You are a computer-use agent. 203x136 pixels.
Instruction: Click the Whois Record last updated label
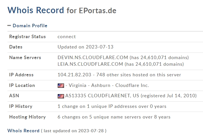(23, 131)
